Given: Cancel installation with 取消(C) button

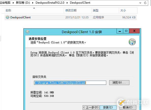Looking at the screenshot, I should pyautogui.click(x=128, y=107).
